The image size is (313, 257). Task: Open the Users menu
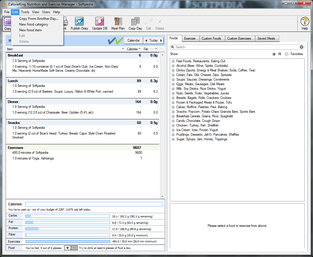(x=46, y=12)
